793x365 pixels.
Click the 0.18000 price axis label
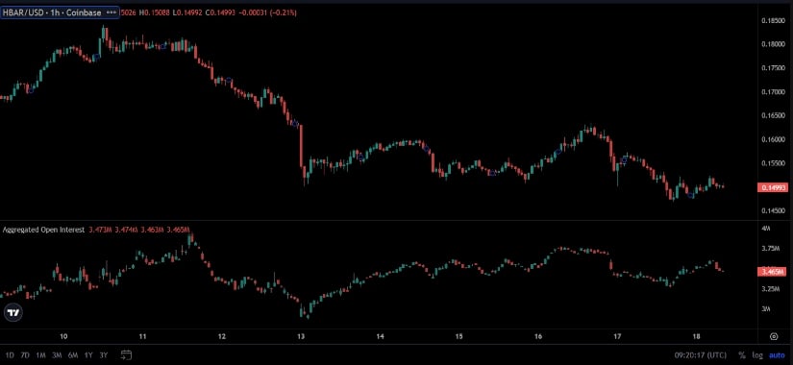point(773,44)
